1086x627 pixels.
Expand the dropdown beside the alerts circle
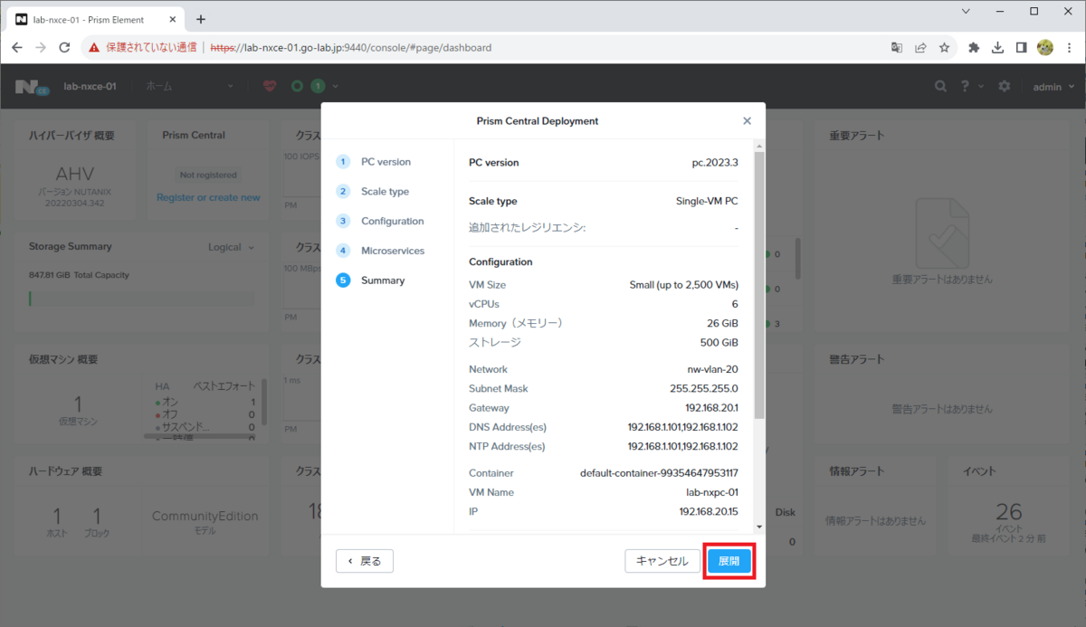(336, 86)
